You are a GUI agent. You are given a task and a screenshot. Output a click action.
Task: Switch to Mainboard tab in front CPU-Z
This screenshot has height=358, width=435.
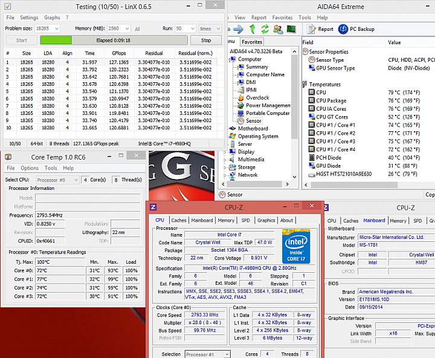point(202,220)
